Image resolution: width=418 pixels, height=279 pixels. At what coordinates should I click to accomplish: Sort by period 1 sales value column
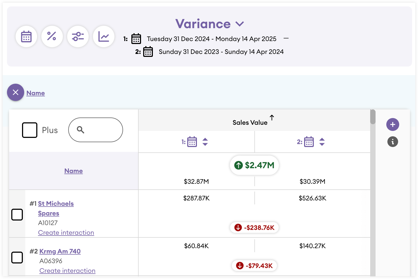click(x=205, y=142)
